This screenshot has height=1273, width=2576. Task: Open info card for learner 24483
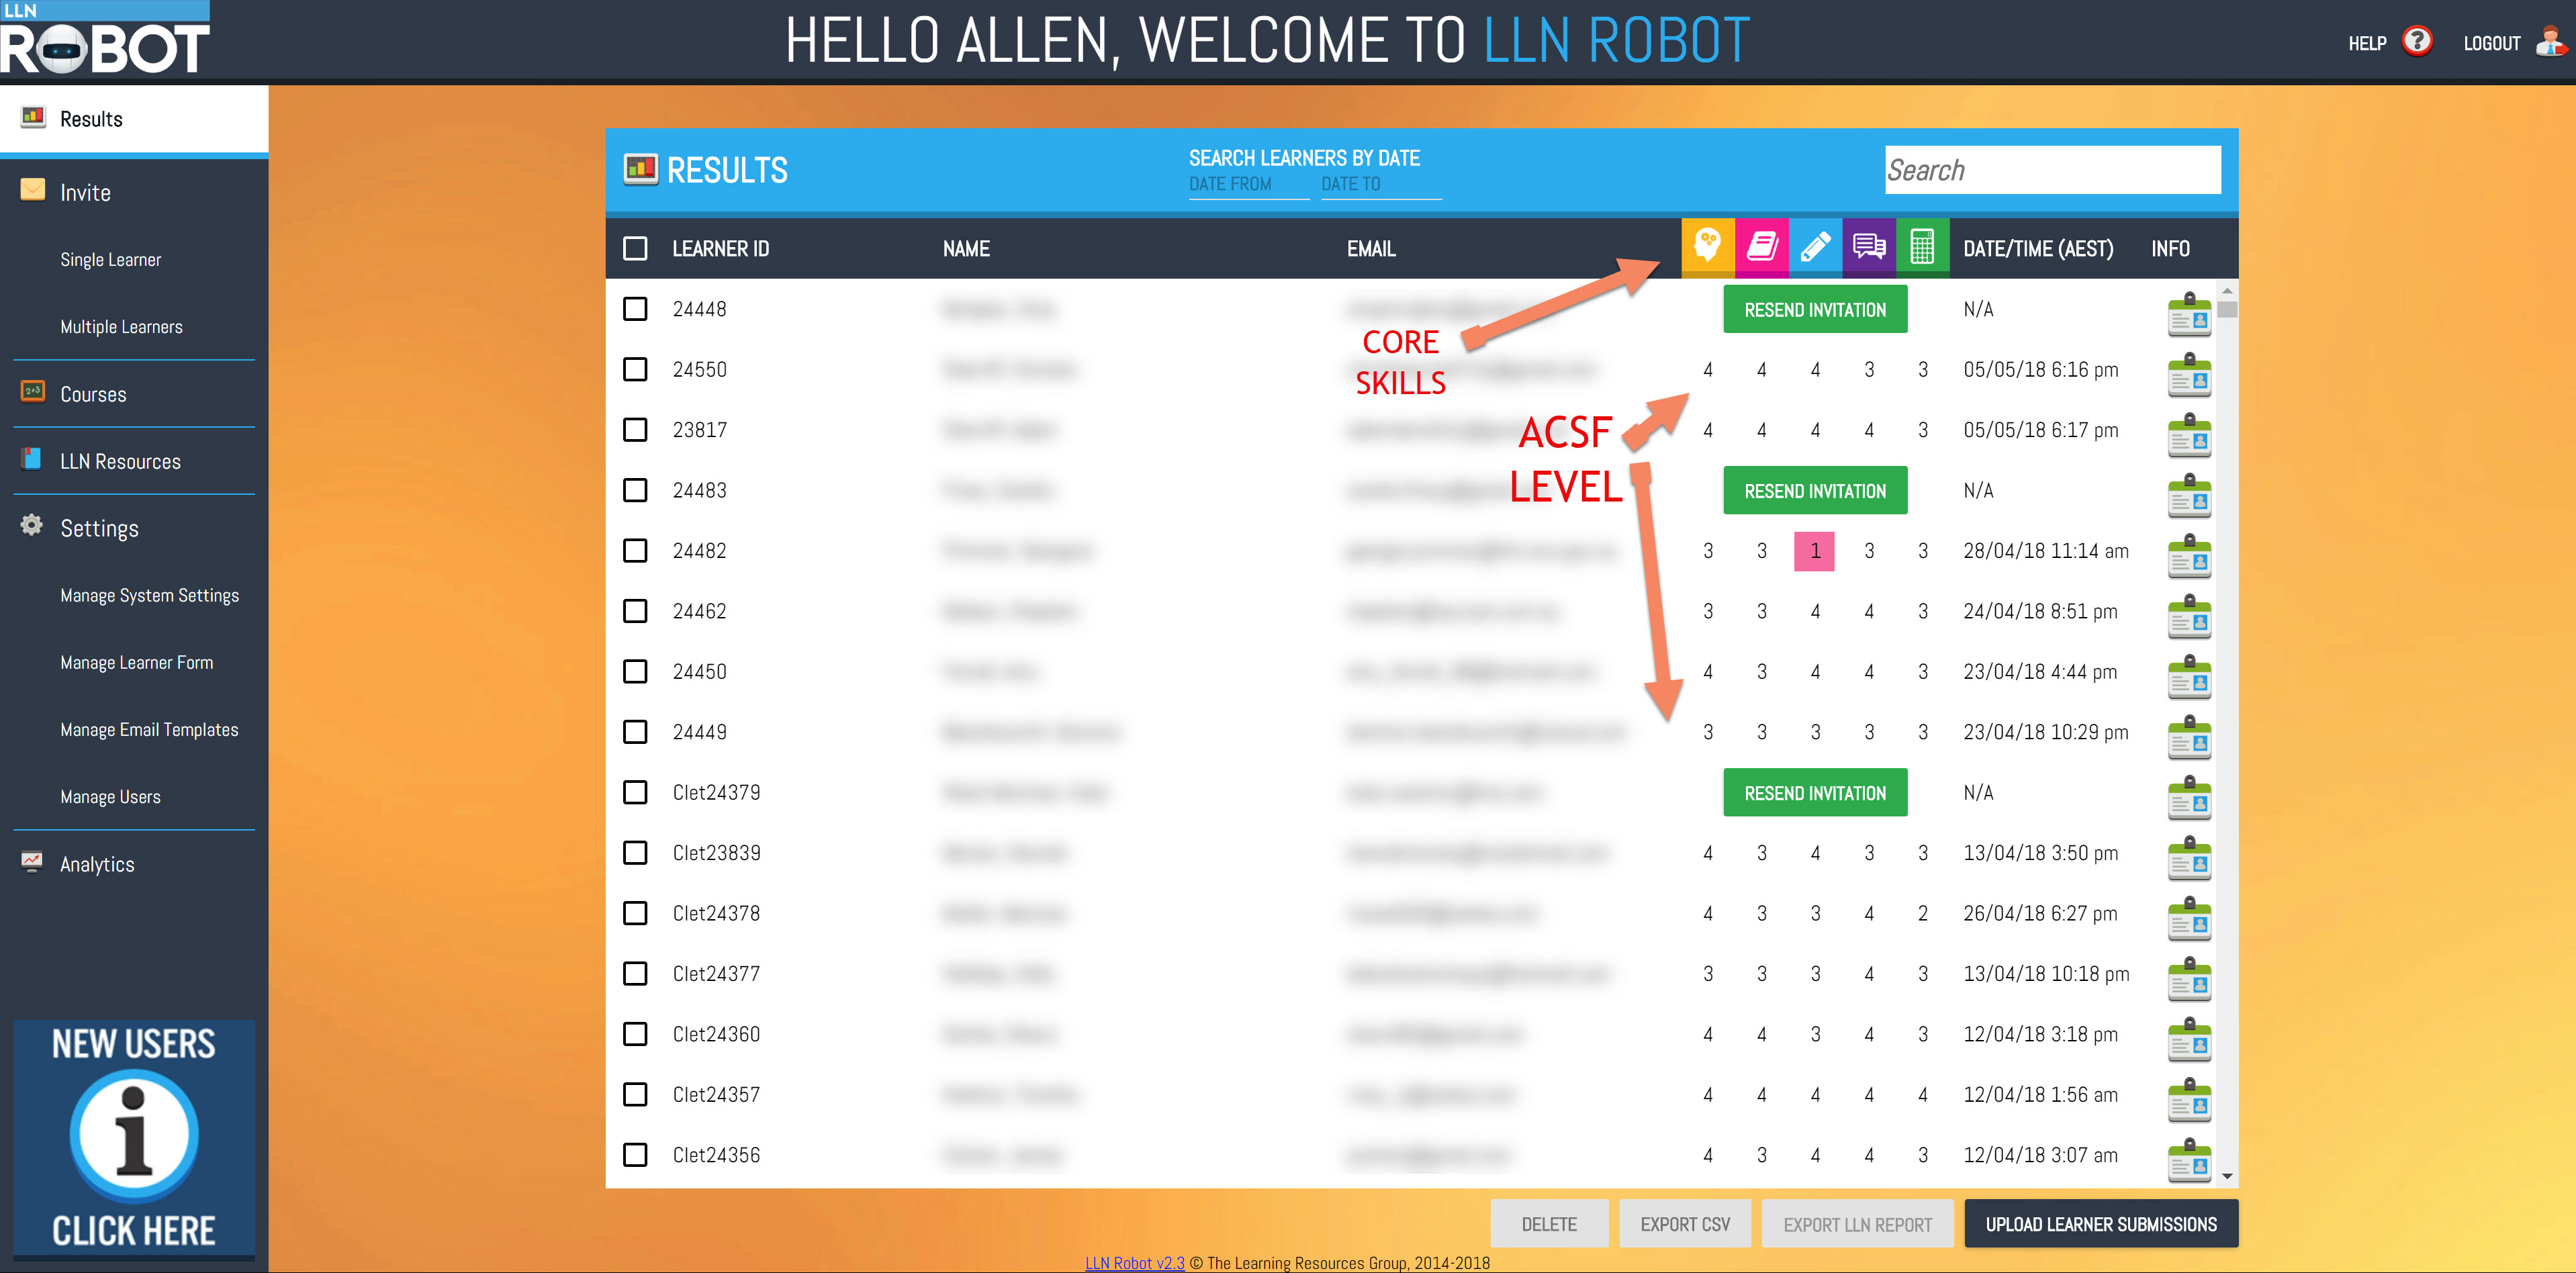tap(2189, 495)
